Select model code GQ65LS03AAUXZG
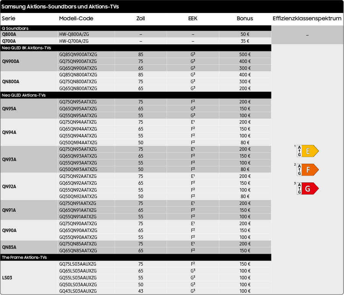 (x=78, y=271)
